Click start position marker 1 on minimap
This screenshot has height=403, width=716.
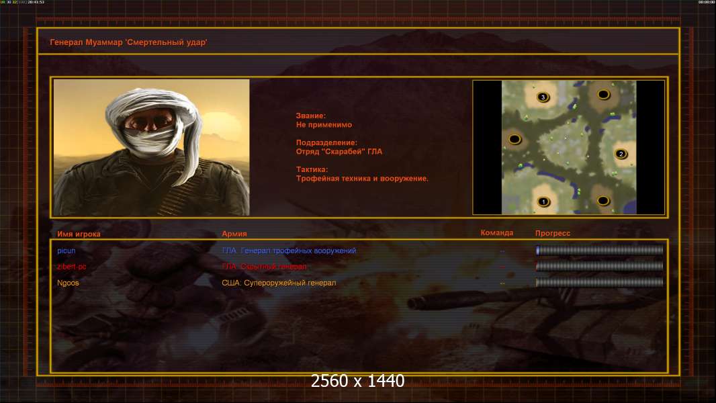[543, 201]
